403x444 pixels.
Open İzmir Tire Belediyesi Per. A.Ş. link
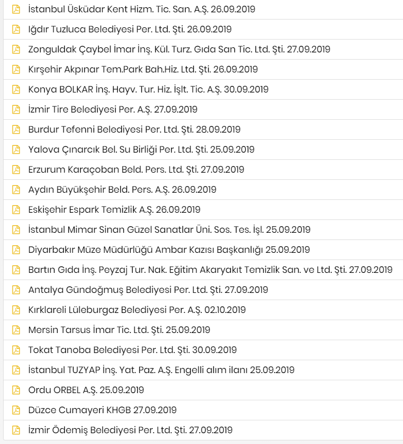(x=113, y=109)
